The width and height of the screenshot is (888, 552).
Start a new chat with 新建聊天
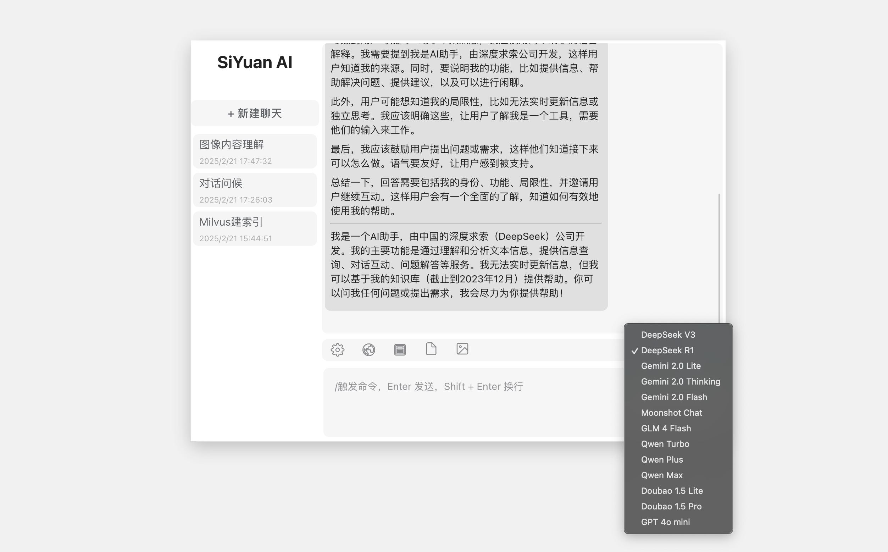coord(255,113)
